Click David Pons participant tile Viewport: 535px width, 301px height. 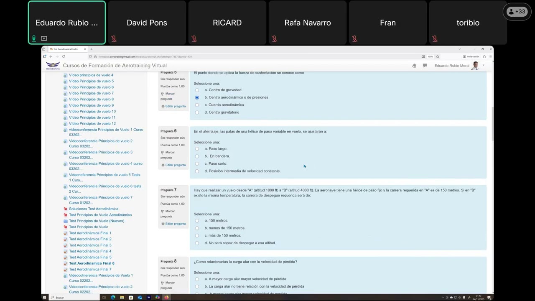[147, 23]
